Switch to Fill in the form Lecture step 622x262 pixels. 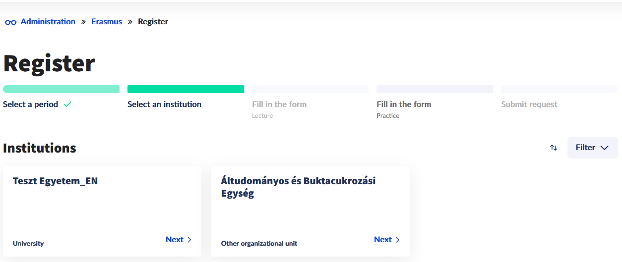[x=279, y=105]
